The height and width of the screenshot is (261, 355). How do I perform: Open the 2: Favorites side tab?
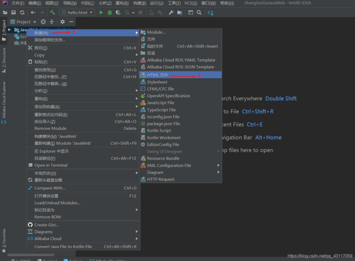point(4,241)
